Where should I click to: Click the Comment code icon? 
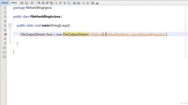(x=93, y=3)
